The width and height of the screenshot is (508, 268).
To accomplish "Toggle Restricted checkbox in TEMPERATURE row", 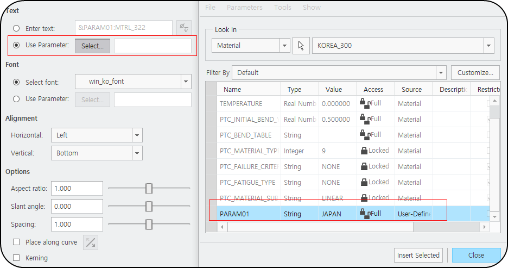I will pos(488,103).
